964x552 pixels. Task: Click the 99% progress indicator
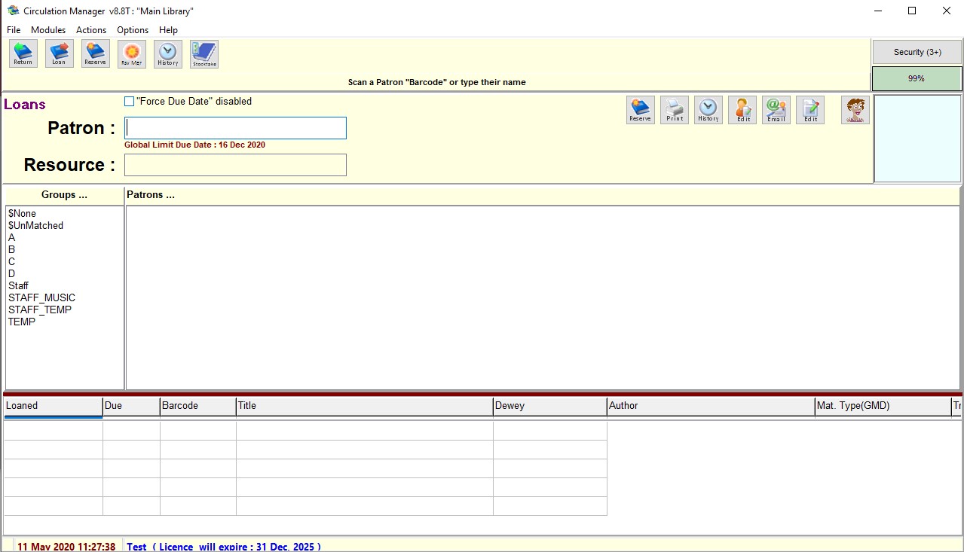pos(917,78)
